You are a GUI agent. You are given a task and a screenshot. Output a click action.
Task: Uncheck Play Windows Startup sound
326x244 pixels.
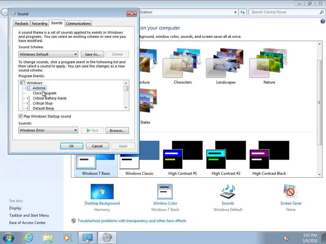(20, 116)
